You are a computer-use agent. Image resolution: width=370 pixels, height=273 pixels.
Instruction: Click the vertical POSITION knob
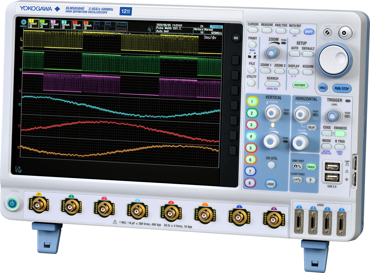click(x=273, y=113)
